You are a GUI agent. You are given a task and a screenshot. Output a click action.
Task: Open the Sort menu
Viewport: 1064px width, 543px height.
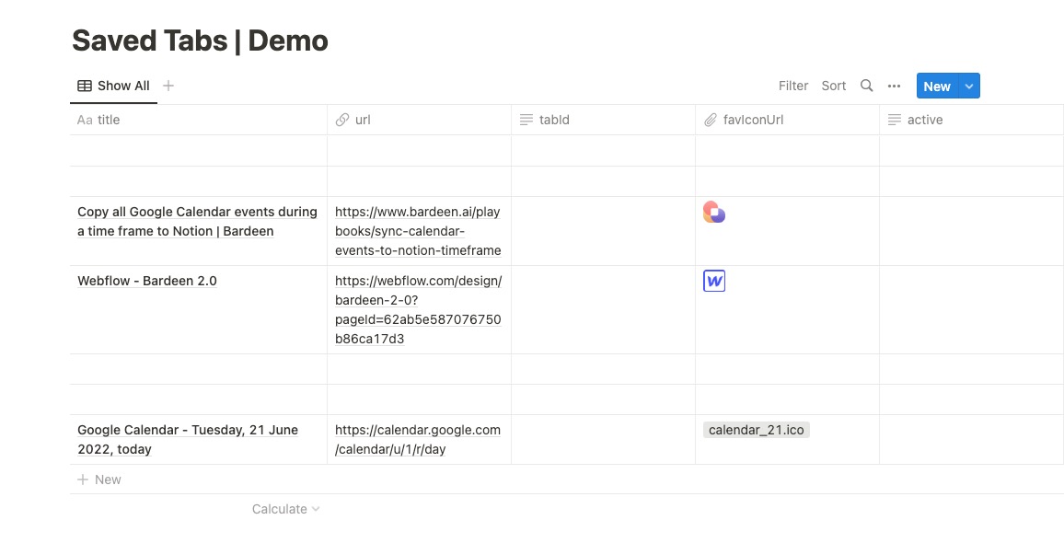pos(833,86)
